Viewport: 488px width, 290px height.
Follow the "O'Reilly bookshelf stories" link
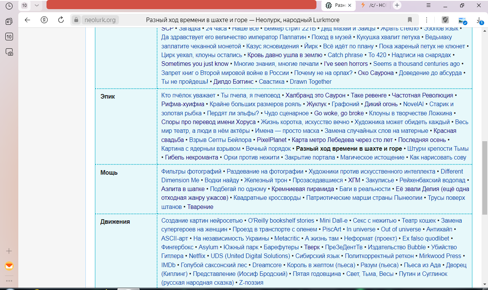pos(281,220)
